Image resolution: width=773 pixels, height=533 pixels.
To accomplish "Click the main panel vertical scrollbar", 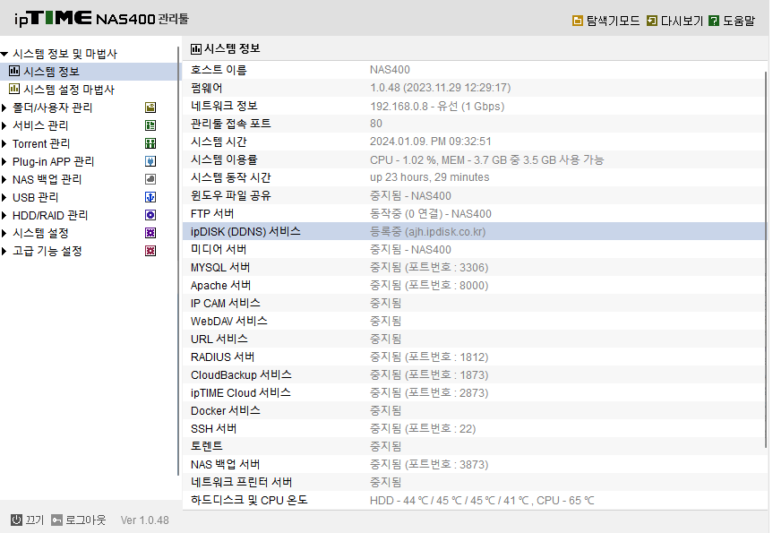I will click(766, 260).
